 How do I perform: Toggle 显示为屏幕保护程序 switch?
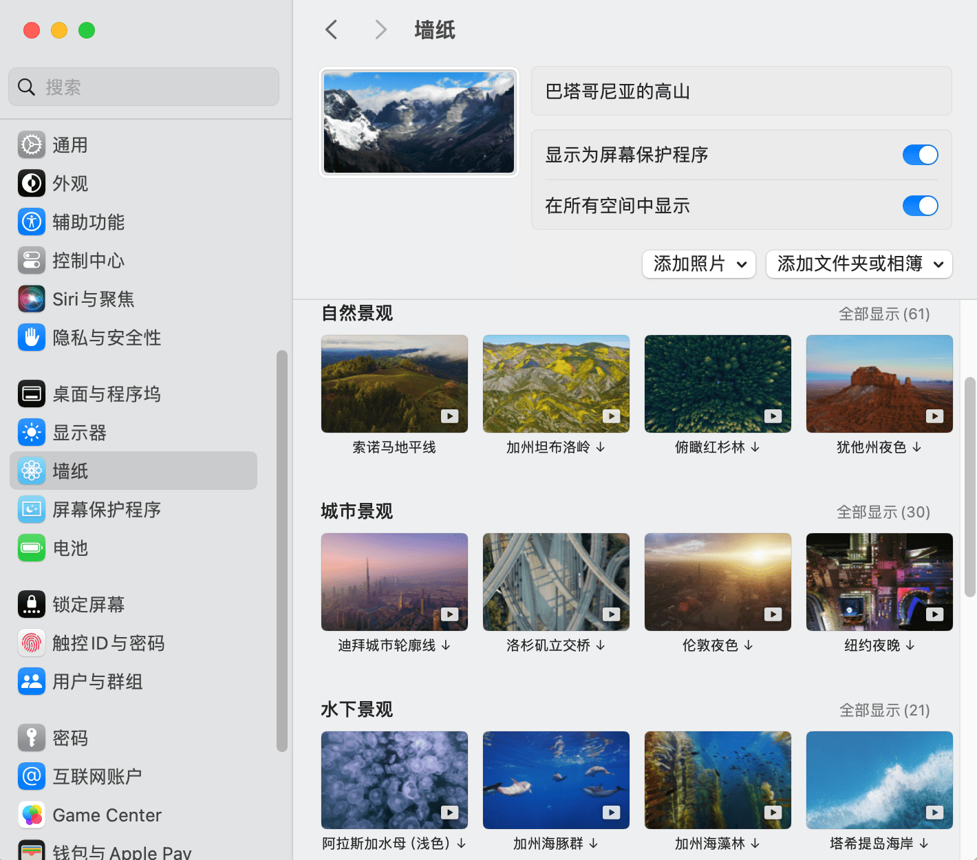[x=921, y=155]
